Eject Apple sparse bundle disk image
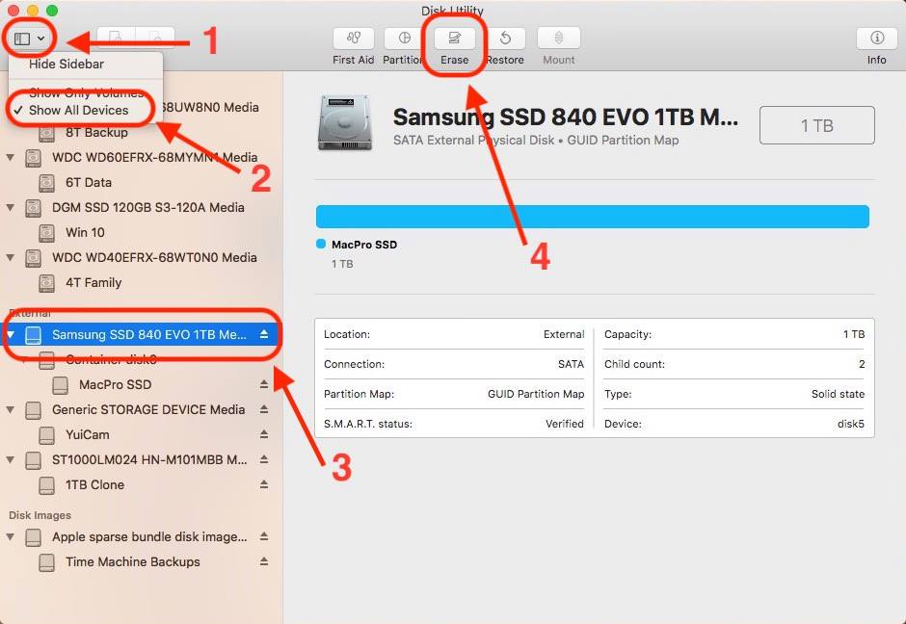This screenshot has height=624, width=906. pyautogui.click(x=264, y=536)
